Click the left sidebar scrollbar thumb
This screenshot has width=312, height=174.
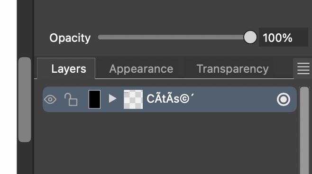click(25, 99)
